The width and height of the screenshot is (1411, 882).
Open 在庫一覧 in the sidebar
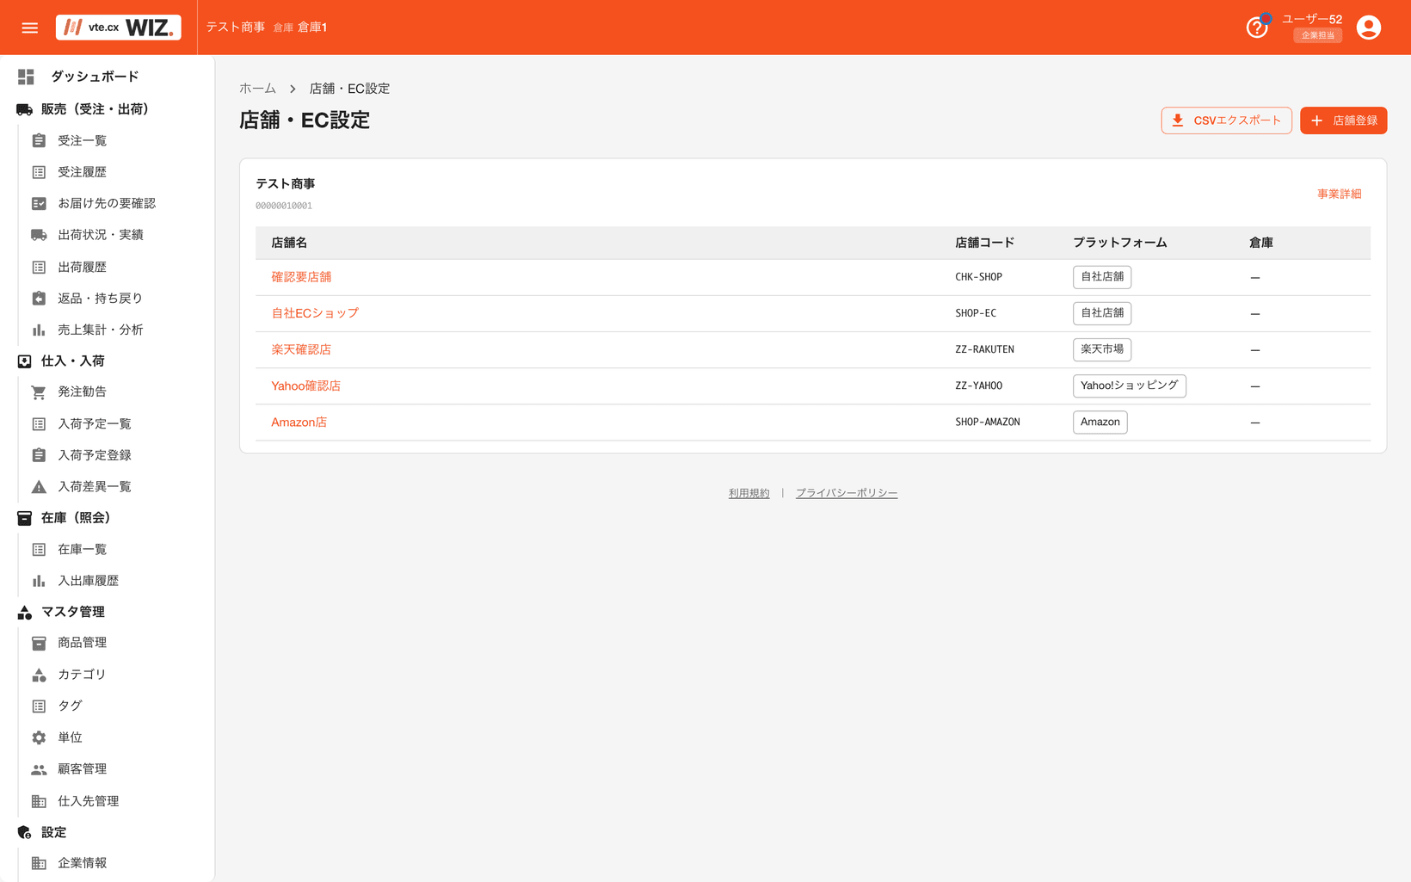pyautogui.click(x=83, y=549)
